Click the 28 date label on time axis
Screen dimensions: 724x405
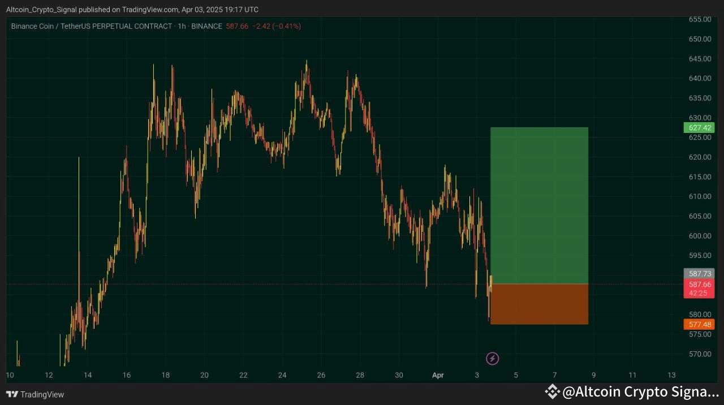[360, 375]
